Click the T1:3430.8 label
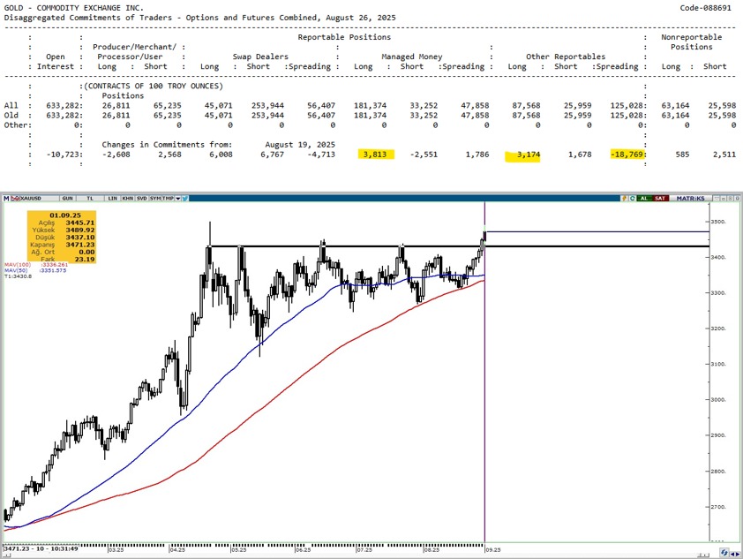Viewport: 743px width, 559px height. 18,276
